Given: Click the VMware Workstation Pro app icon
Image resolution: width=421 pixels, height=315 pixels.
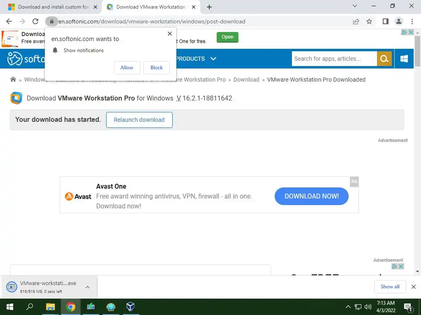Looking at the screenshot, I should [16, 98].
